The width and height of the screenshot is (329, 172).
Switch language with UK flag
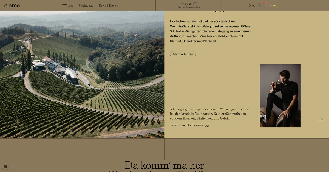(270, 5)
